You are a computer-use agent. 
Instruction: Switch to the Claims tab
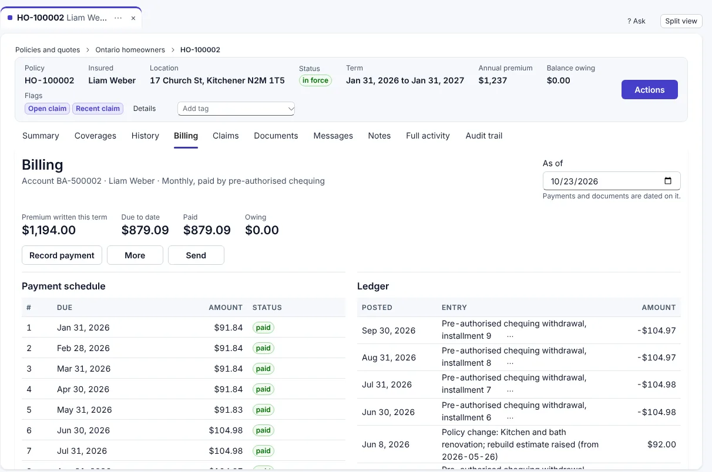[226, 136]
